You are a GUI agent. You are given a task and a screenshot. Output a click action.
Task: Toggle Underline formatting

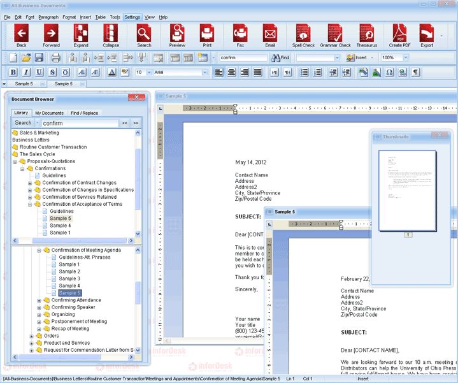pyautogui.click(x=39, y=72)
